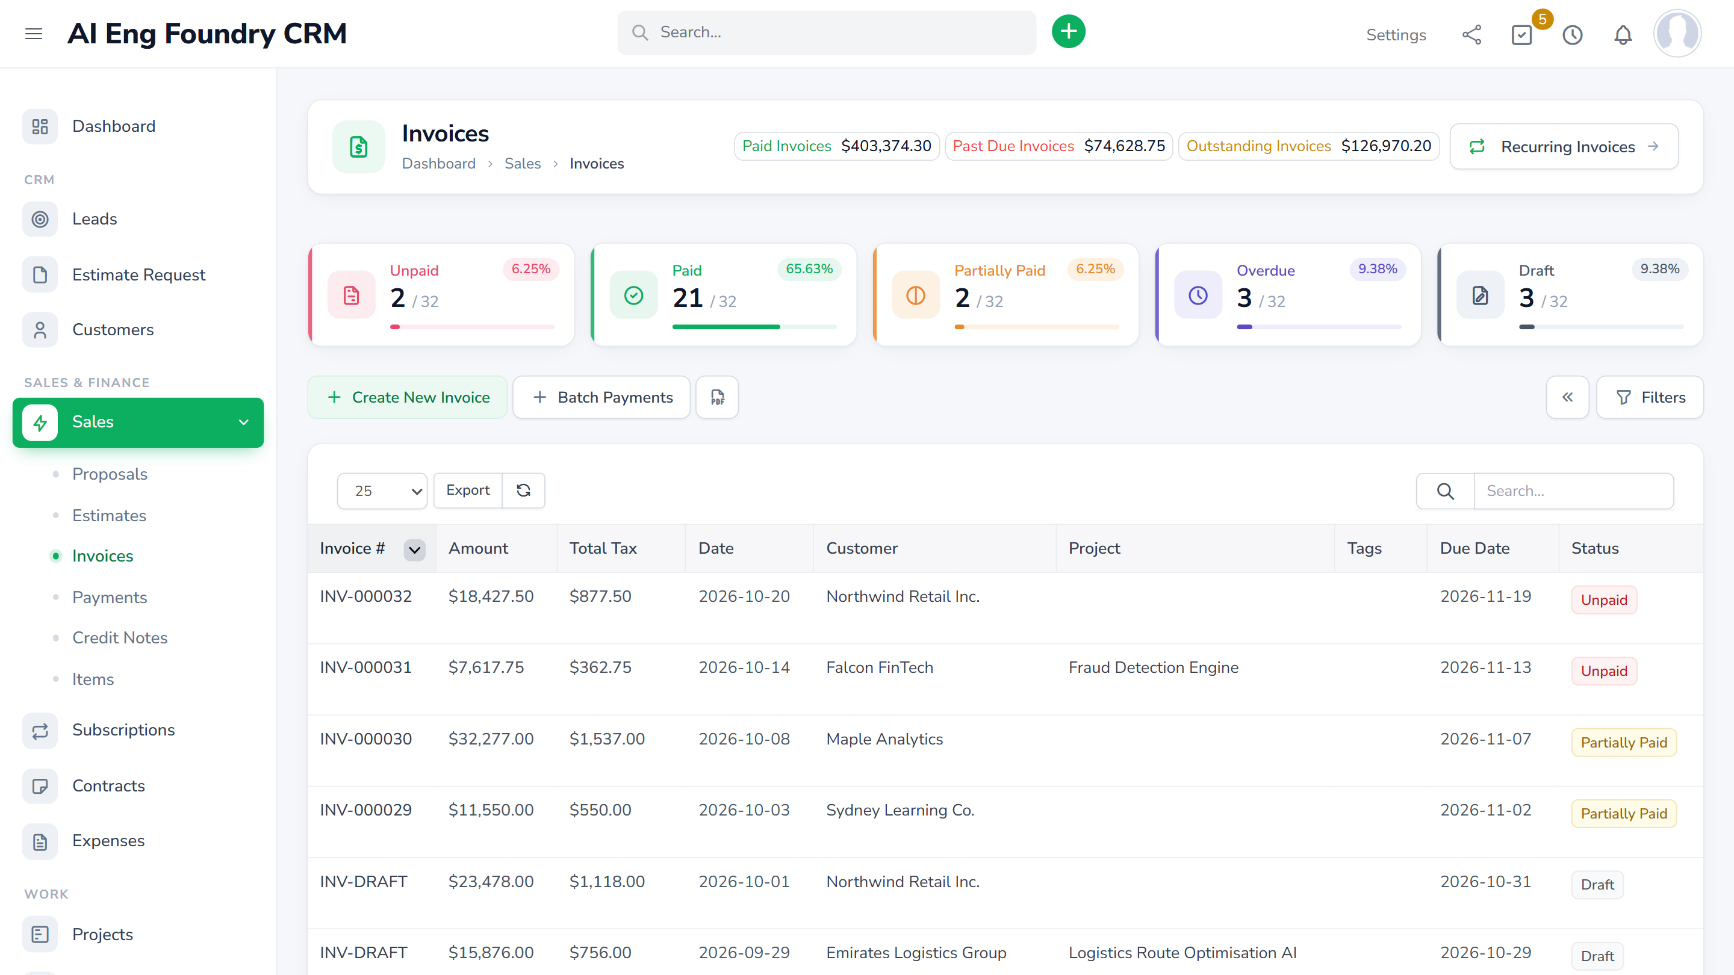Click the Expenses sidebar icon
This screenshot has width=1734, height=975.
click(x=40, y=841)
